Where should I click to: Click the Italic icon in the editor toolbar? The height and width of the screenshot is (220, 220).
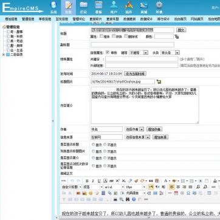pyautogui.click(x=93, y=181)
